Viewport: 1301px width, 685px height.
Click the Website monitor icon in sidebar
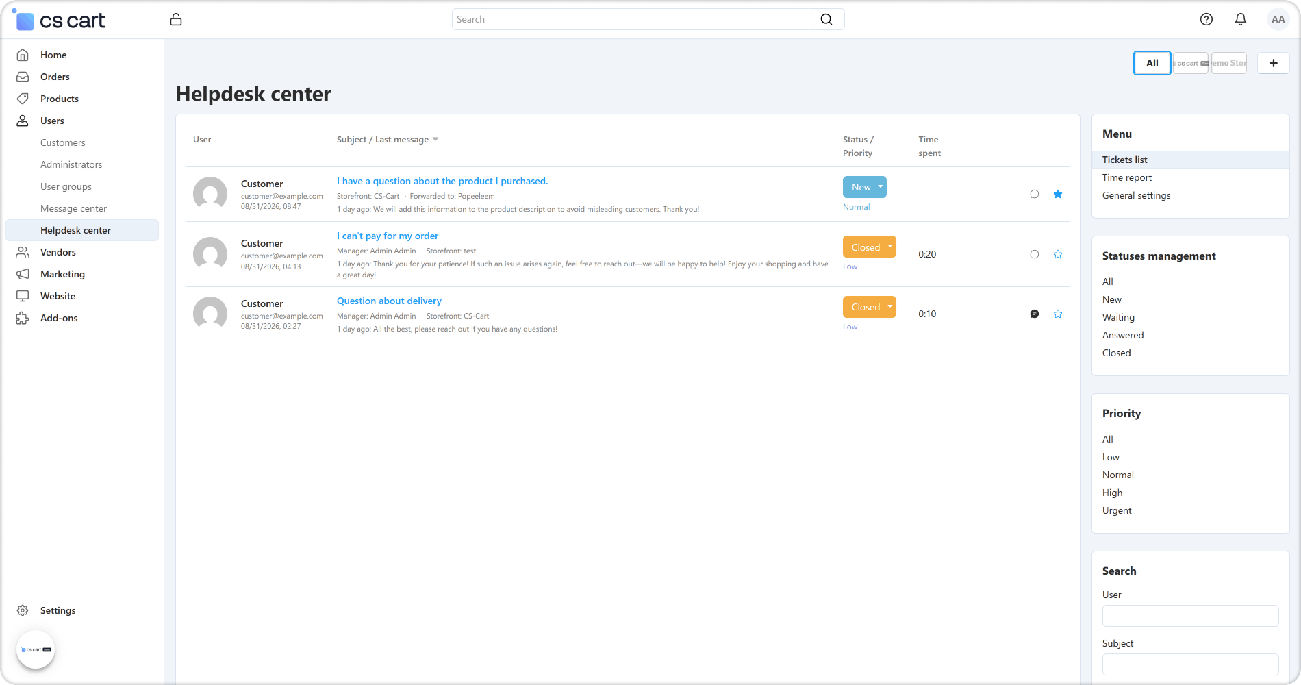pos(23,296)
